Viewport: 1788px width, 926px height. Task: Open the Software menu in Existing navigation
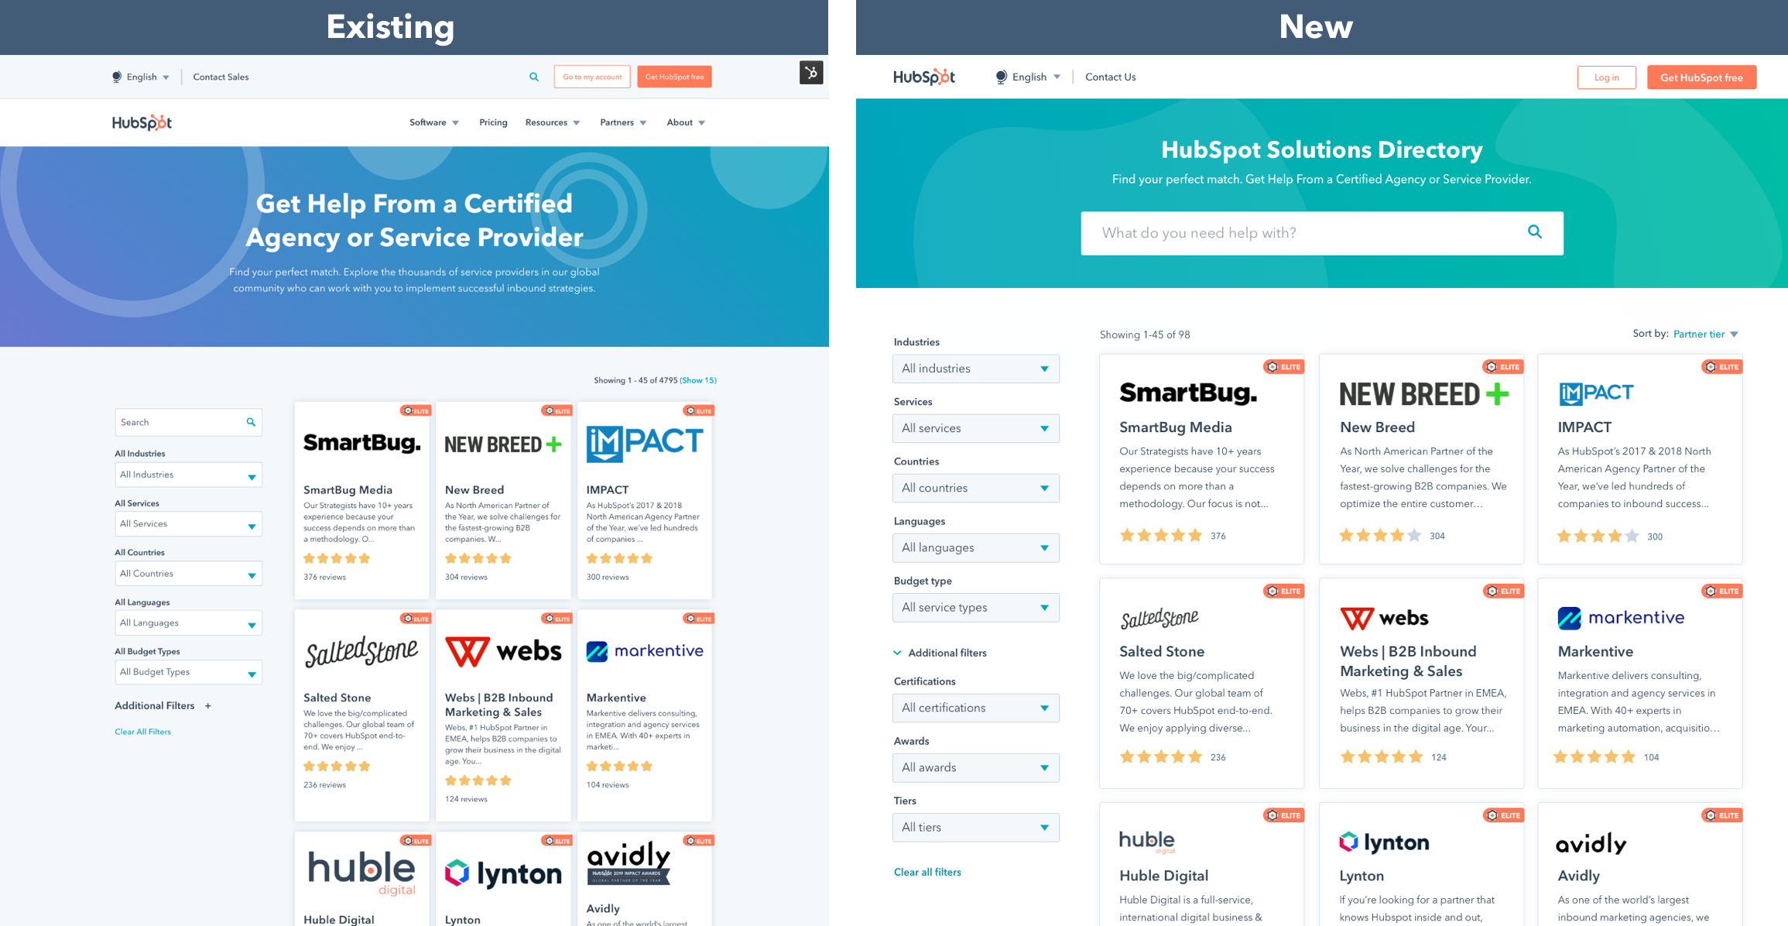pos(434,122)
